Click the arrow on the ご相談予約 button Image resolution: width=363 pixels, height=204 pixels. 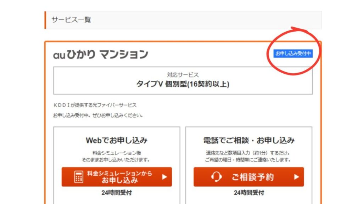[x=297, y=177]
